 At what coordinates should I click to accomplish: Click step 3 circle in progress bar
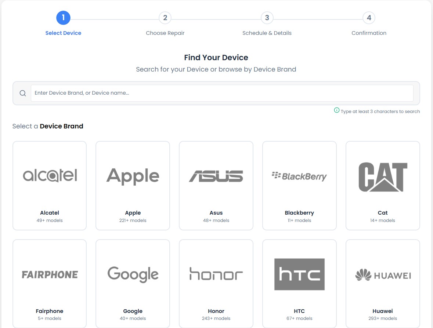pyautogui.click(x=267, y=18)
